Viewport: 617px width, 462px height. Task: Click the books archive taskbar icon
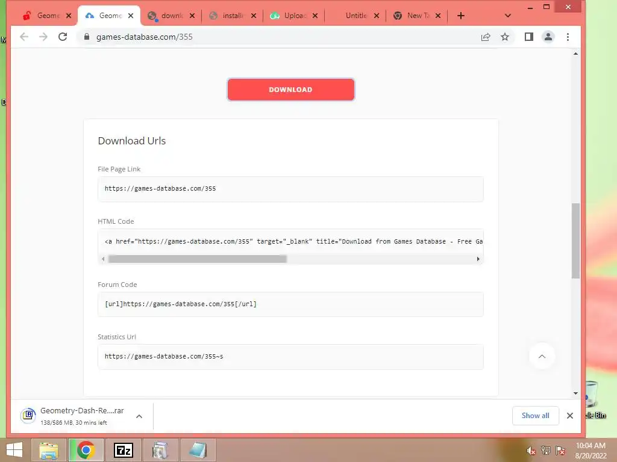pyautogui.click(x=160, y=450)
